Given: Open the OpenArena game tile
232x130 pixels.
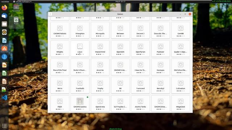Looking at the screenshot, I should (100, 104).
